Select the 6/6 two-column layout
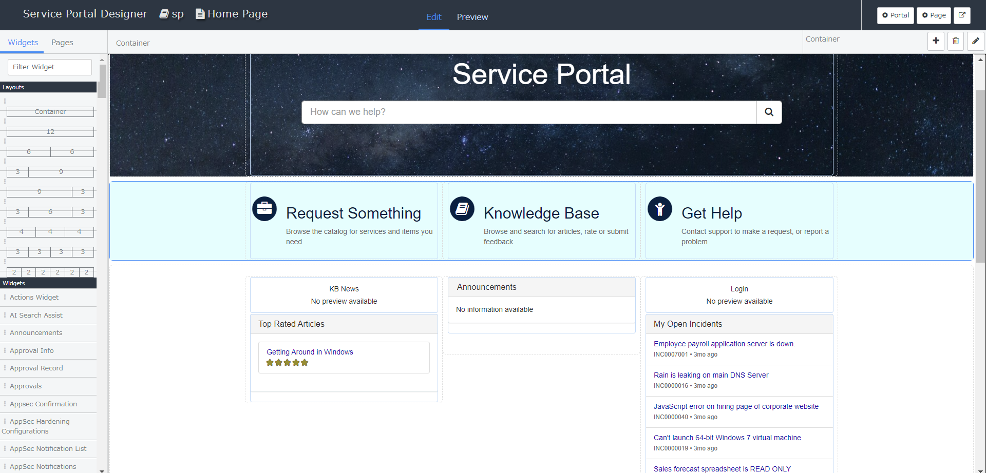986x473 pixels. (x=50, y=152)
